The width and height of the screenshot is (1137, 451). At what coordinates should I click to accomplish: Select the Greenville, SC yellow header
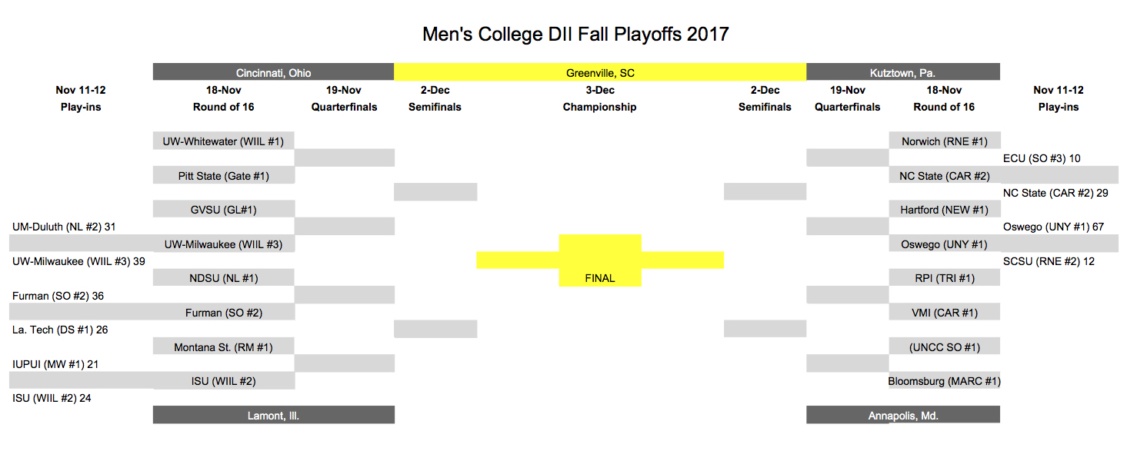[x=600, y=72]
